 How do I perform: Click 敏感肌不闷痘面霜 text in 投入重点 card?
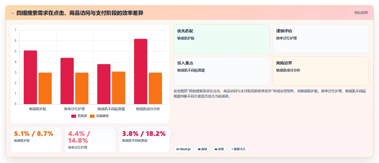[191, 70]
